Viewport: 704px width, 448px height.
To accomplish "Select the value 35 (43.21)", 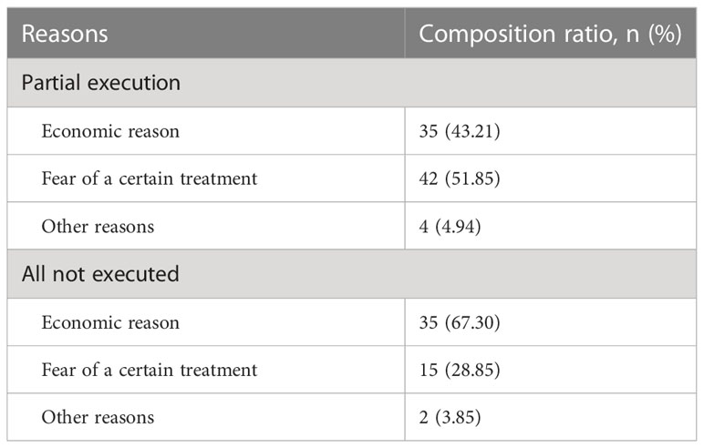I will click(460, 131).
